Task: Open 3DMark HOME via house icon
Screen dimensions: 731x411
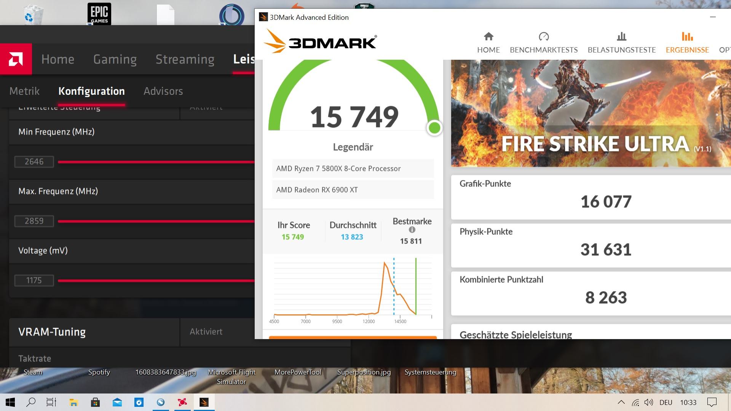Action: click(x=488, y=37)
